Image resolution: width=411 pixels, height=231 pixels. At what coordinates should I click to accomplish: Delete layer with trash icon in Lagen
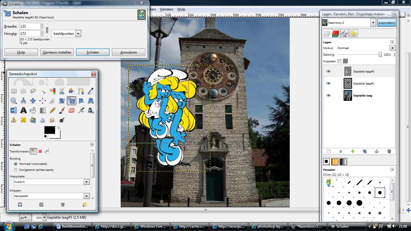(x=389, y=151)
